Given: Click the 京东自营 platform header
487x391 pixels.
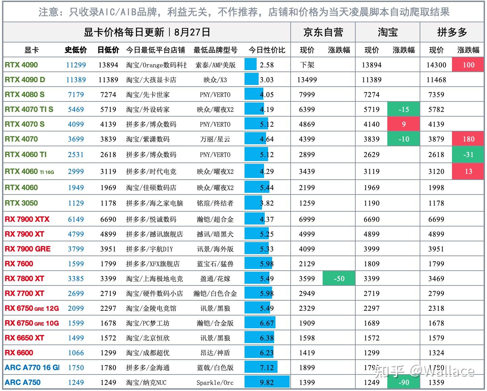Looking at the screenshot, I should [323, 32].
